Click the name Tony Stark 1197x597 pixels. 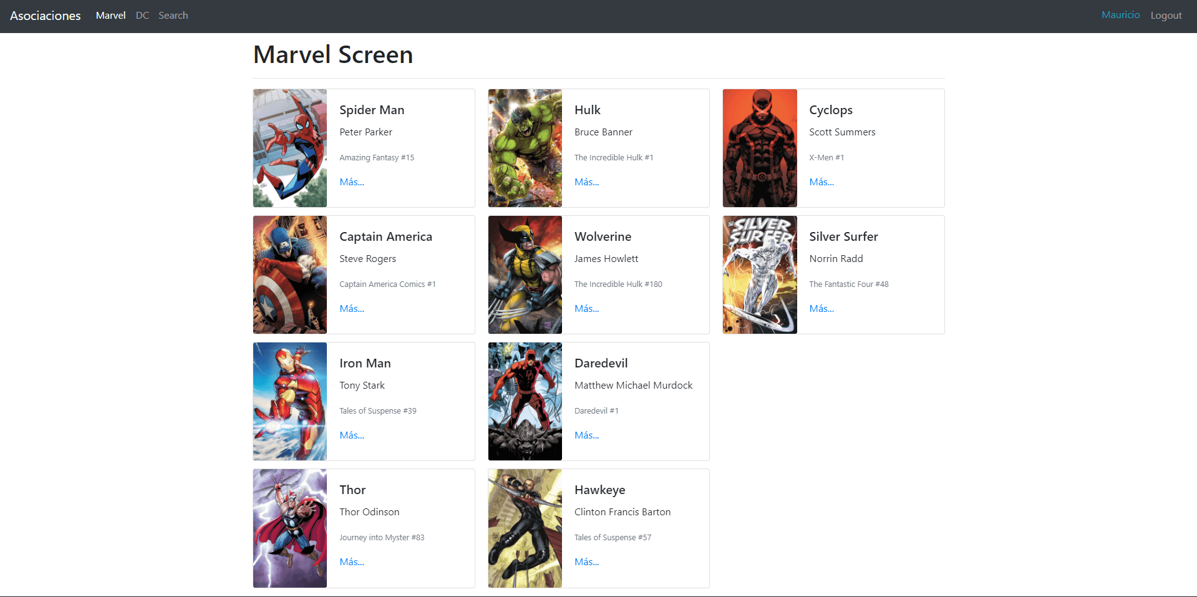pyautogui.click(x=362, y=386)
